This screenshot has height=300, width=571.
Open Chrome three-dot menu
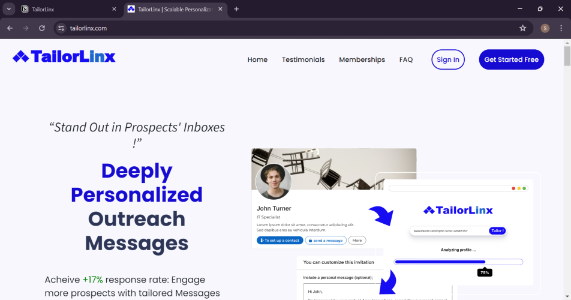click(561, 28)
